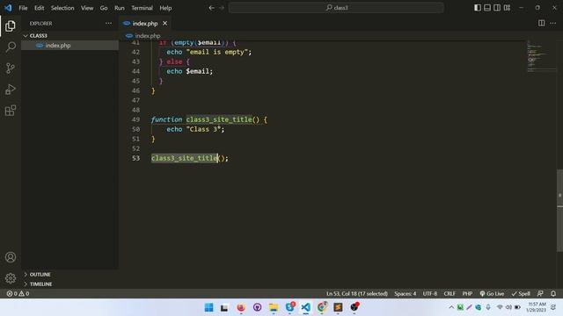563x316 pixels.
Task: Change encoding via UTF-8
Action: (430, 293)
